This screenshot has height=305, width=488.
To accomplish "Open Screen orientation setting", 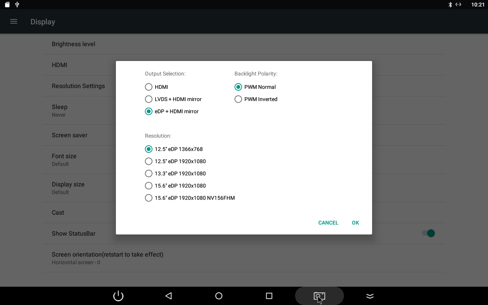I will click(108, 258).
